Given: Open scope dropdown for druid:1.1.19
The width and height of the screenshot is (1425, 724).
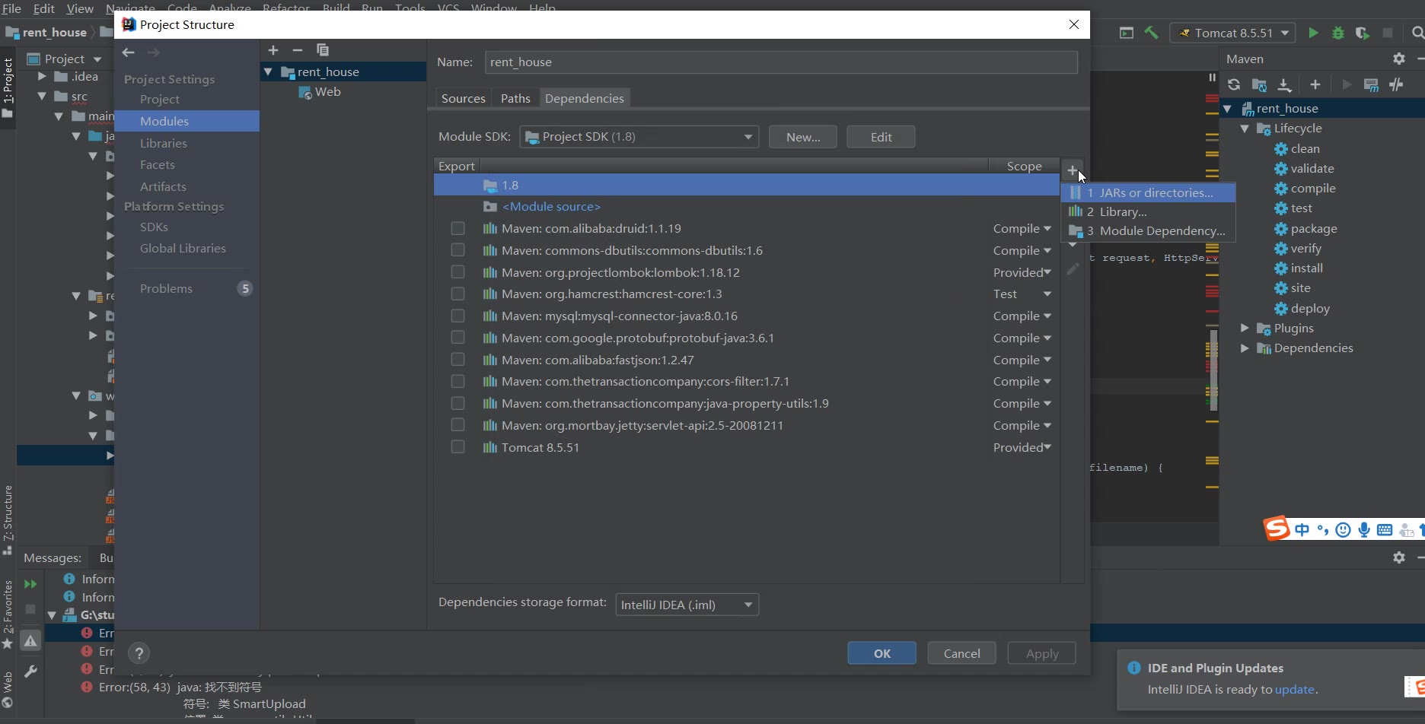Looking at the screenshot, I should coord(1022,228).
